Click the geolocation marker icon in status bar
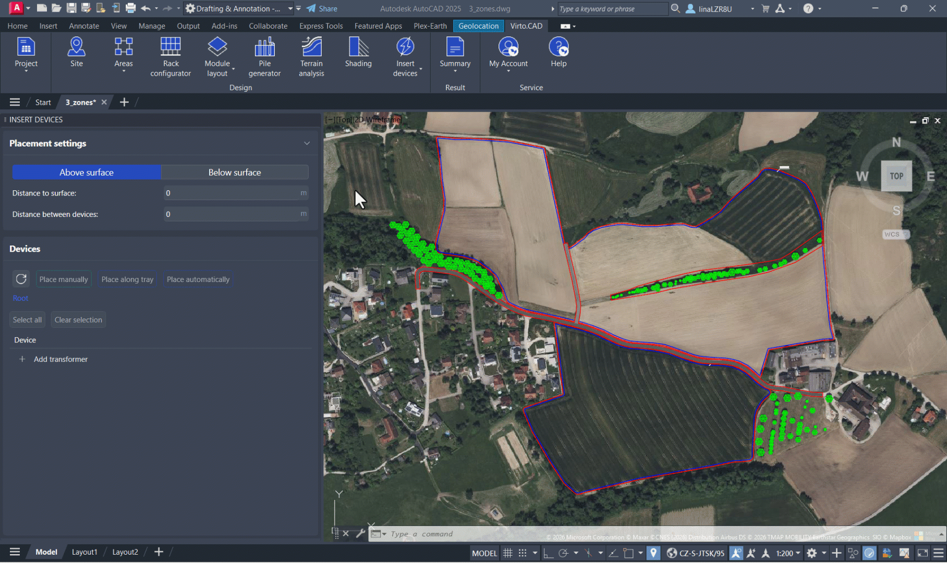The height and width of the screenshot is (563, 947). [653, 553]
